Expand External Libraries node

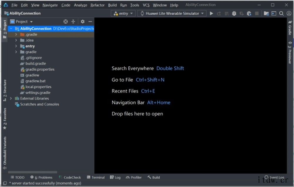coord(11,98)
